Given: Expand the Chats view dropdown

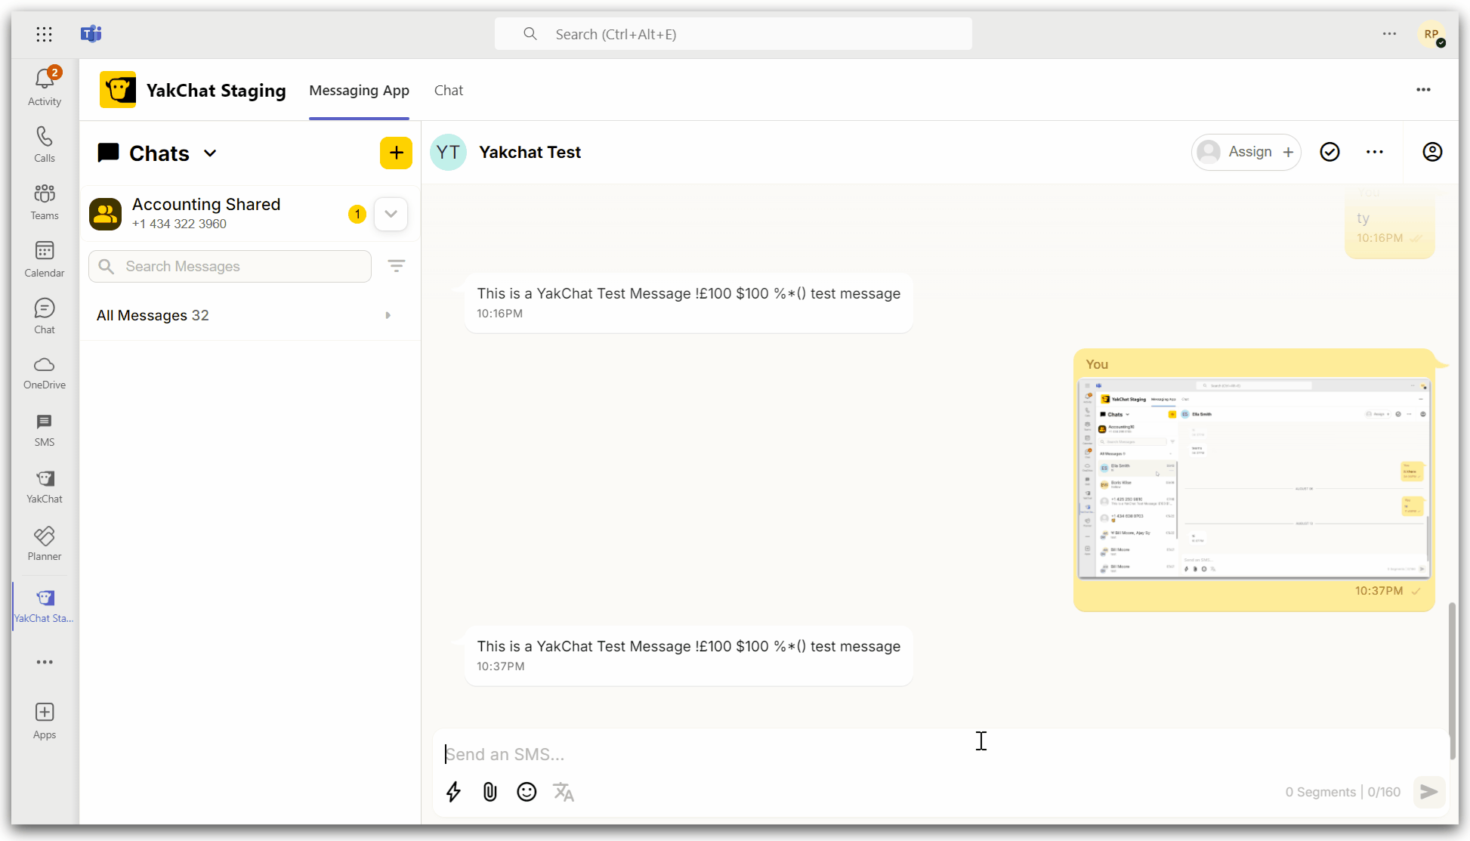Looking at the screenshot, I should tap(210, 153).
